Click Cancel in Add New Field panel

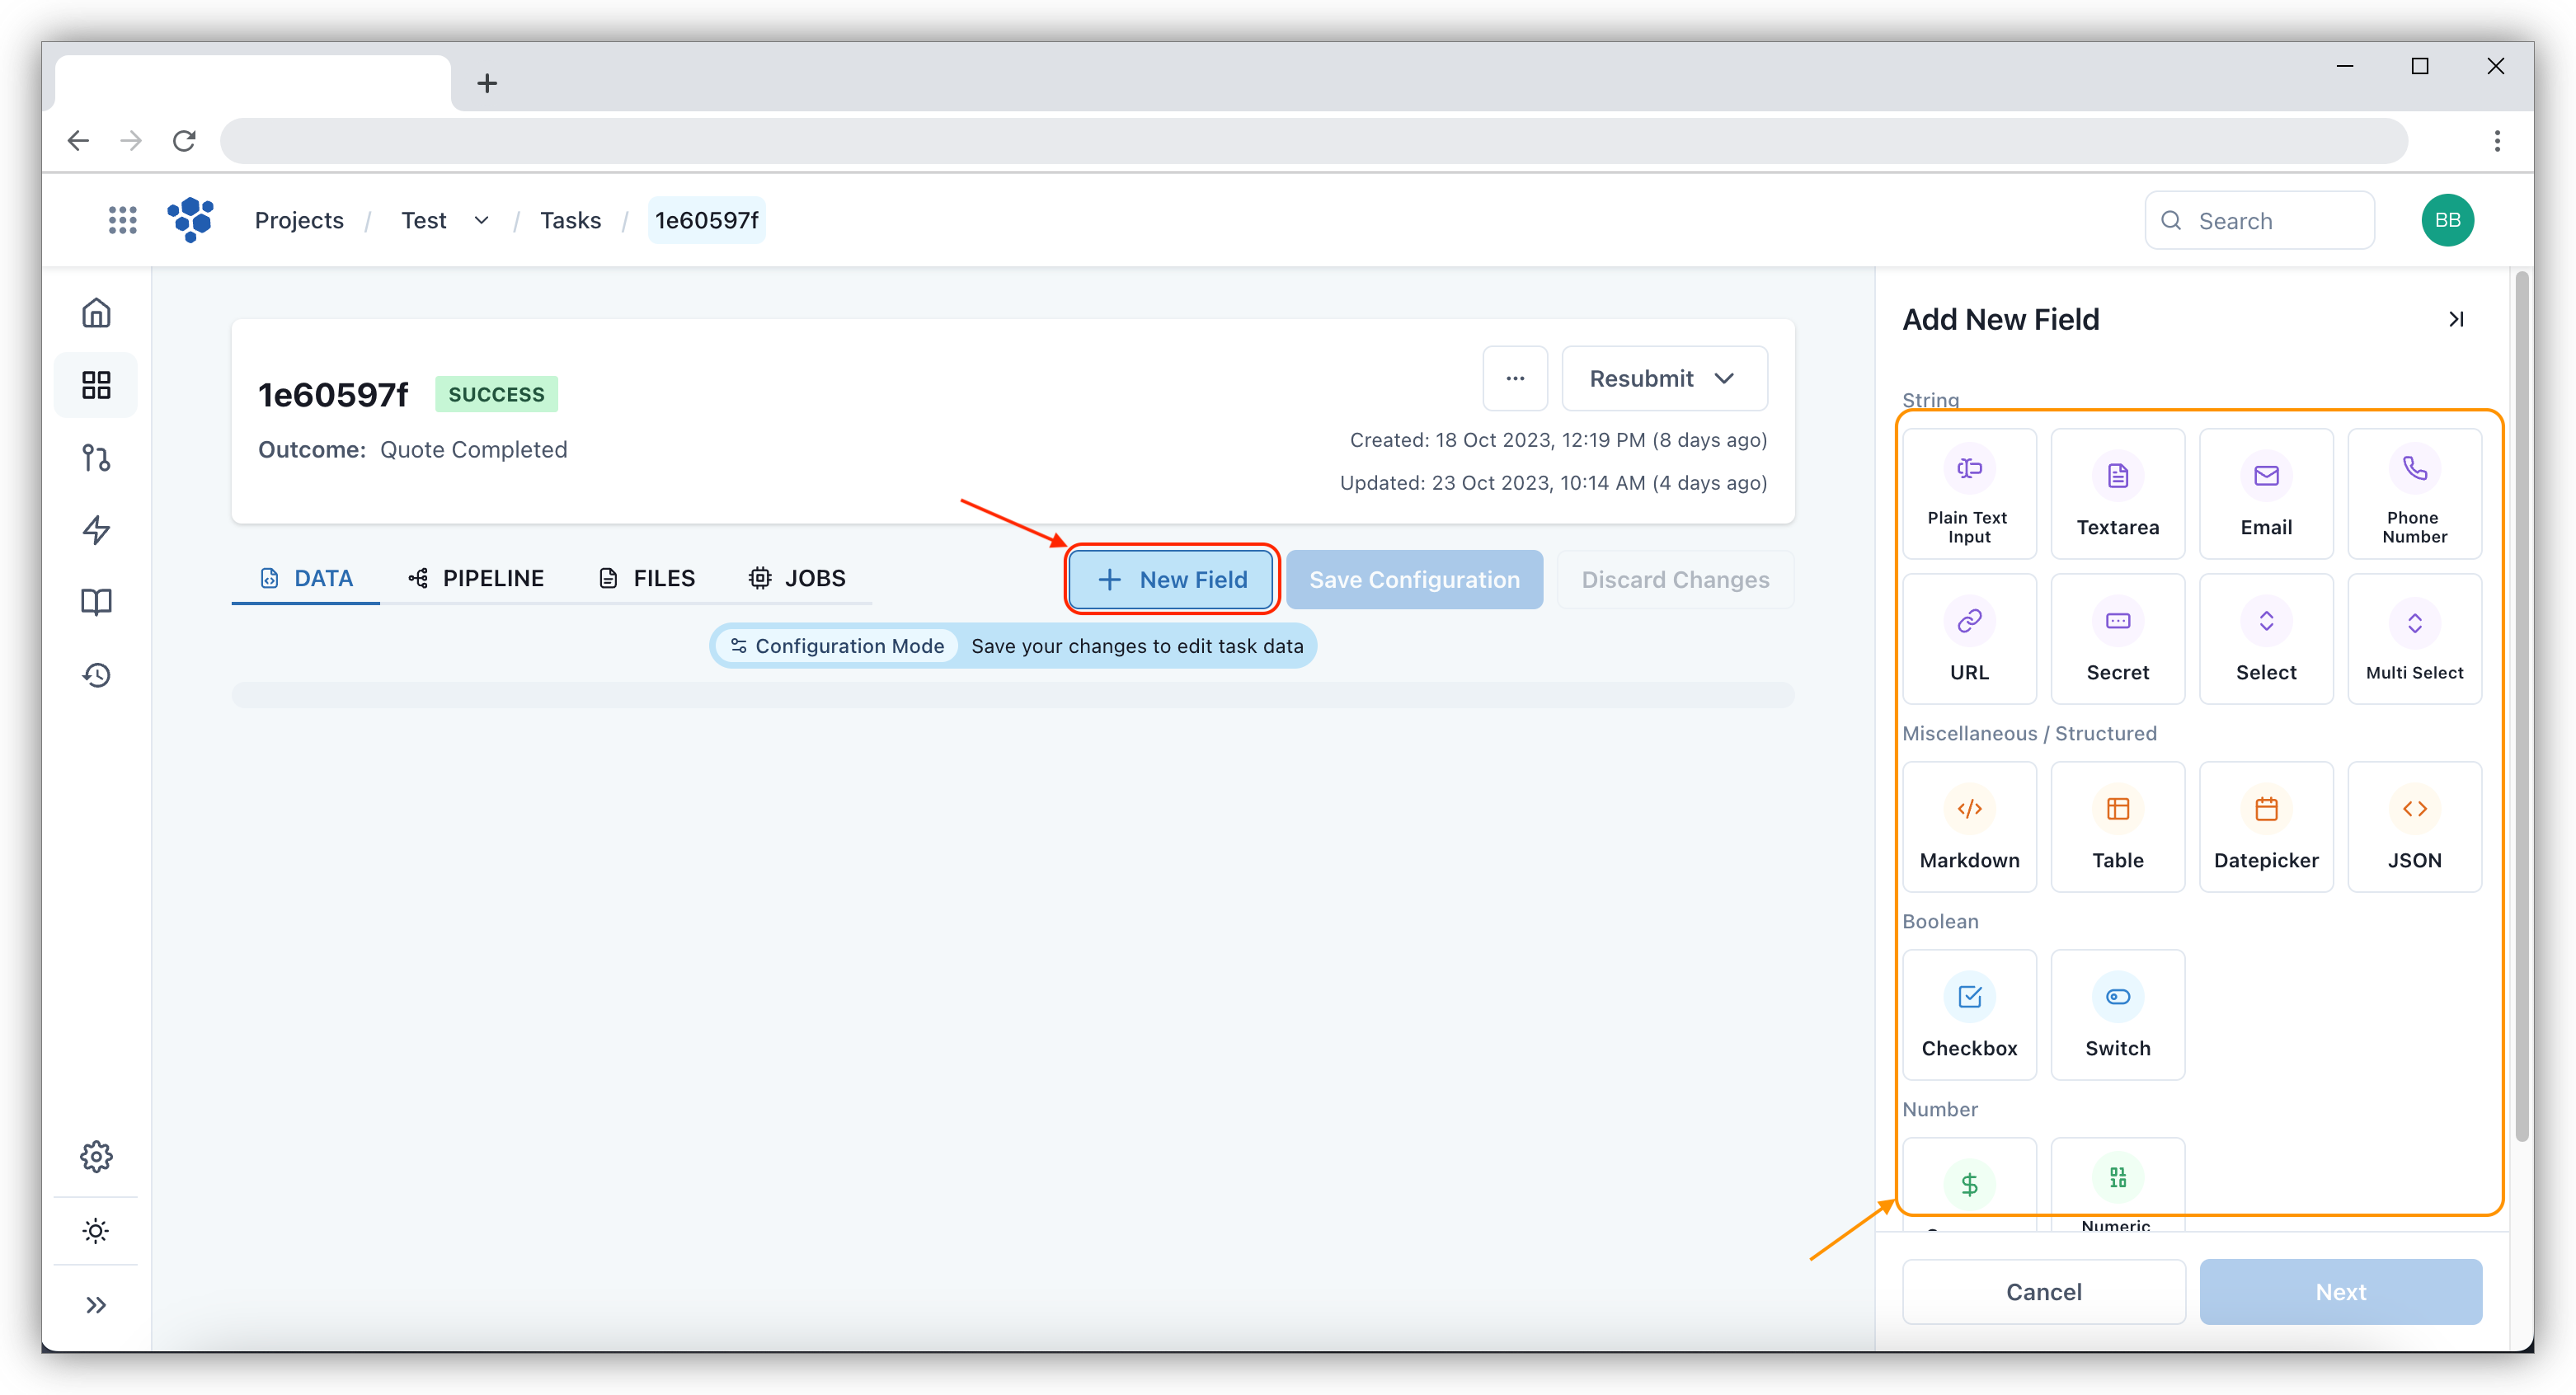click(x=2043, y=1292)
